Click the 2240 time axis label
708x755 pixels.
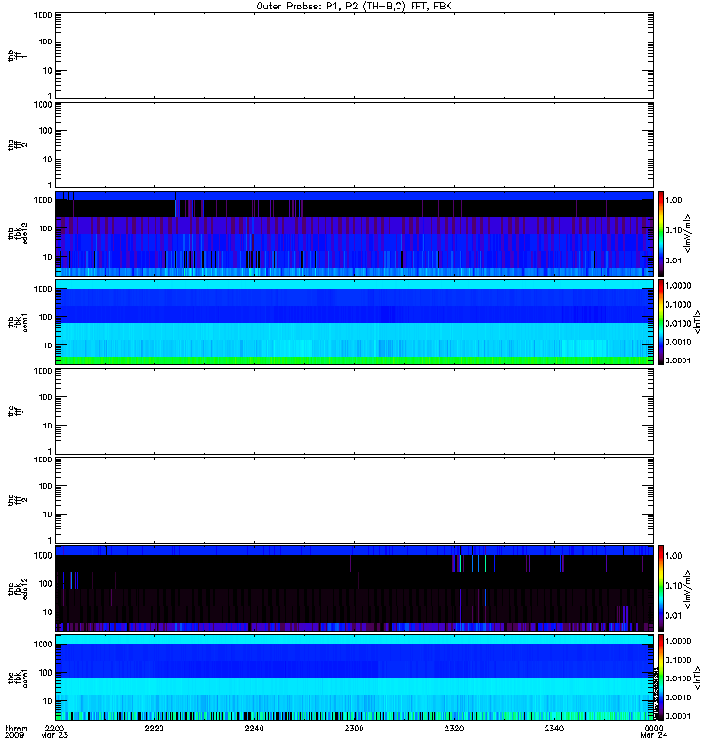pyautogui.click(x=254, y=728)
